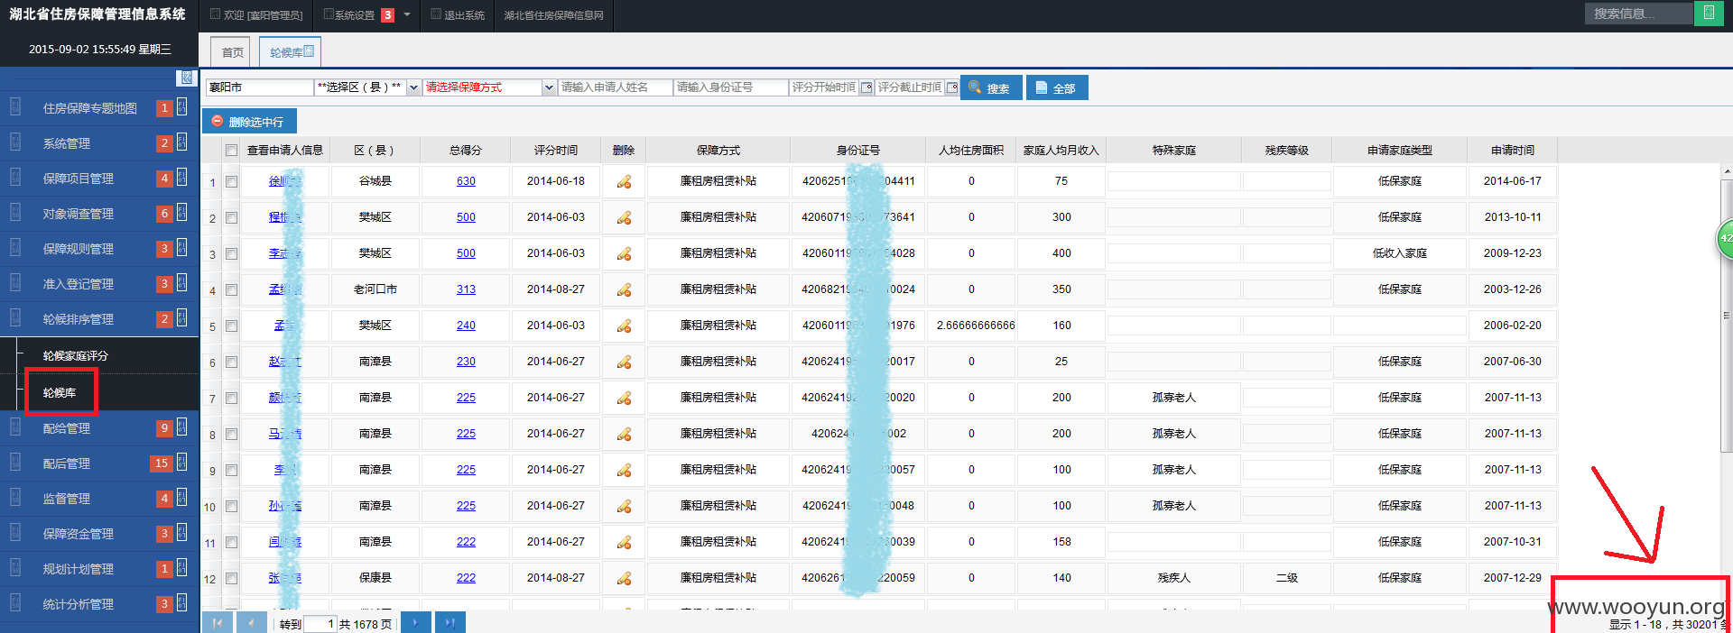
Task: Go to last page pagination icon
Action: click(449, 622)
